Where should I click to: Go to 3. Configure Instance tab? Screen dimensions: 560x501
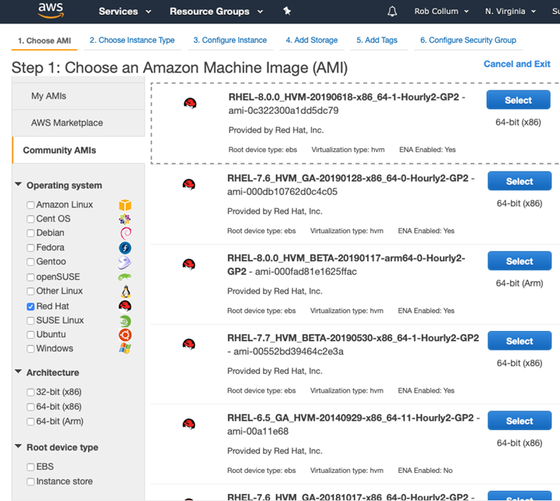click(x=230, y=41)
